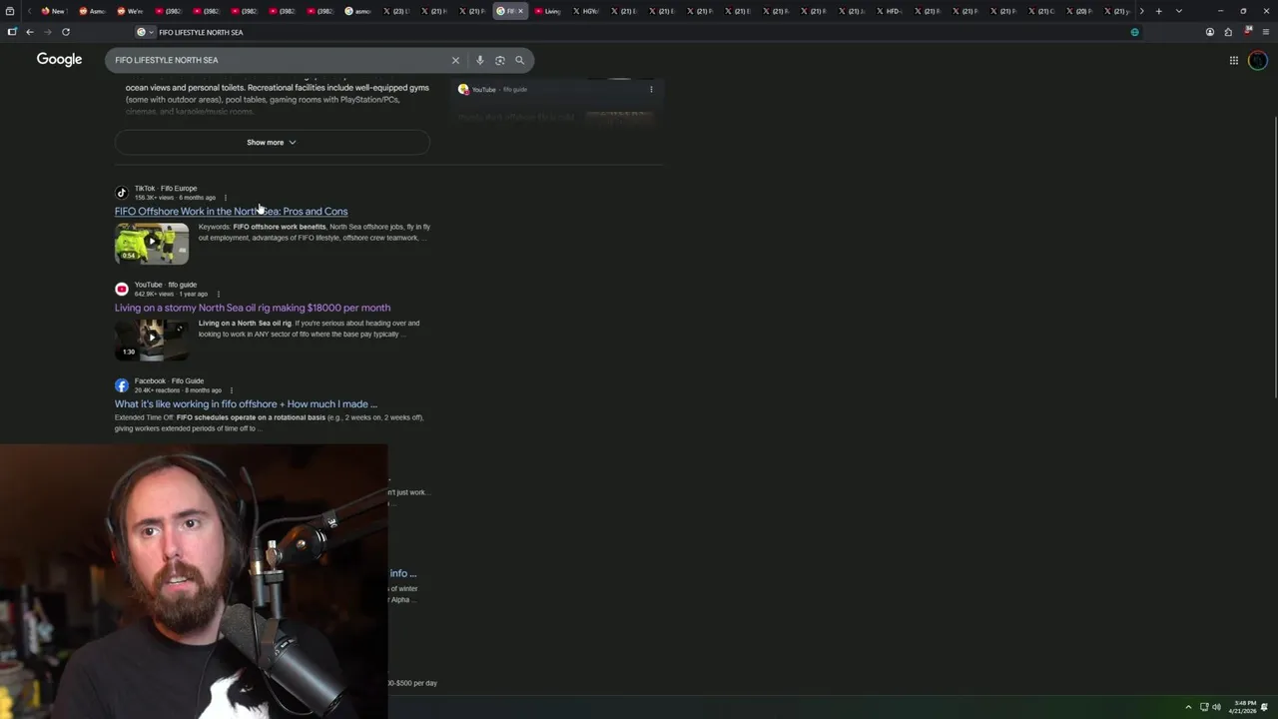1278x719 pixels.
Task: Switch to the 'HFD-' X tab
Action: pos(889,11)
